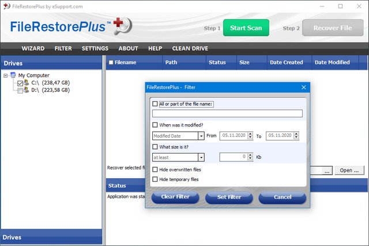Click the browse '...' folder button
Image resolution: width=369 pixels, height=246 pixels.
[327, 171]
